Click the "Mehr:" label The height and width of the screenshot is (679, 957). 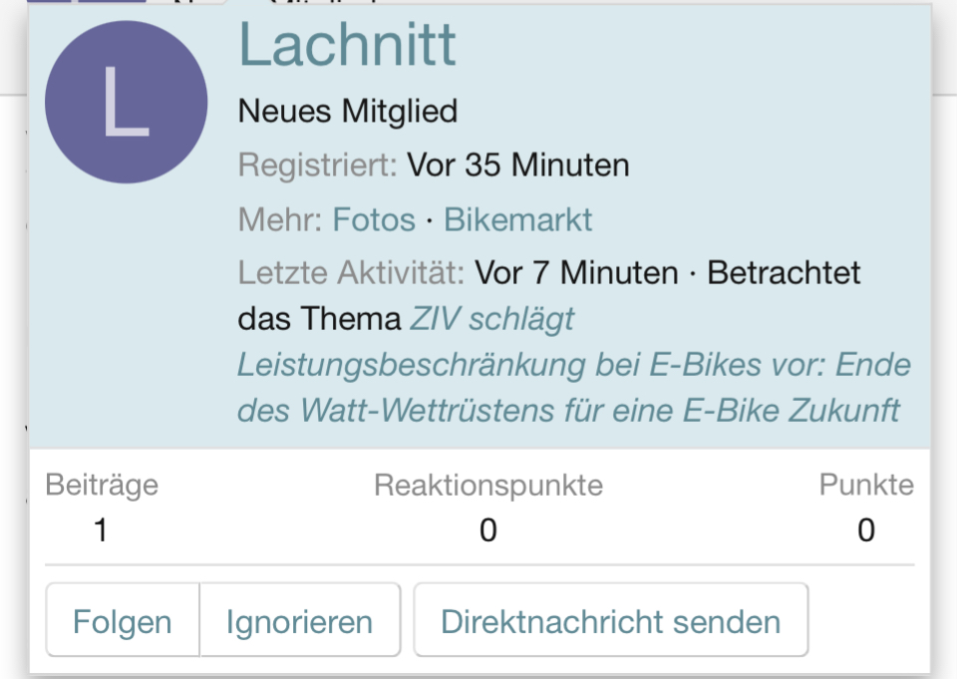pyautogui.click(x=280, y=218)
